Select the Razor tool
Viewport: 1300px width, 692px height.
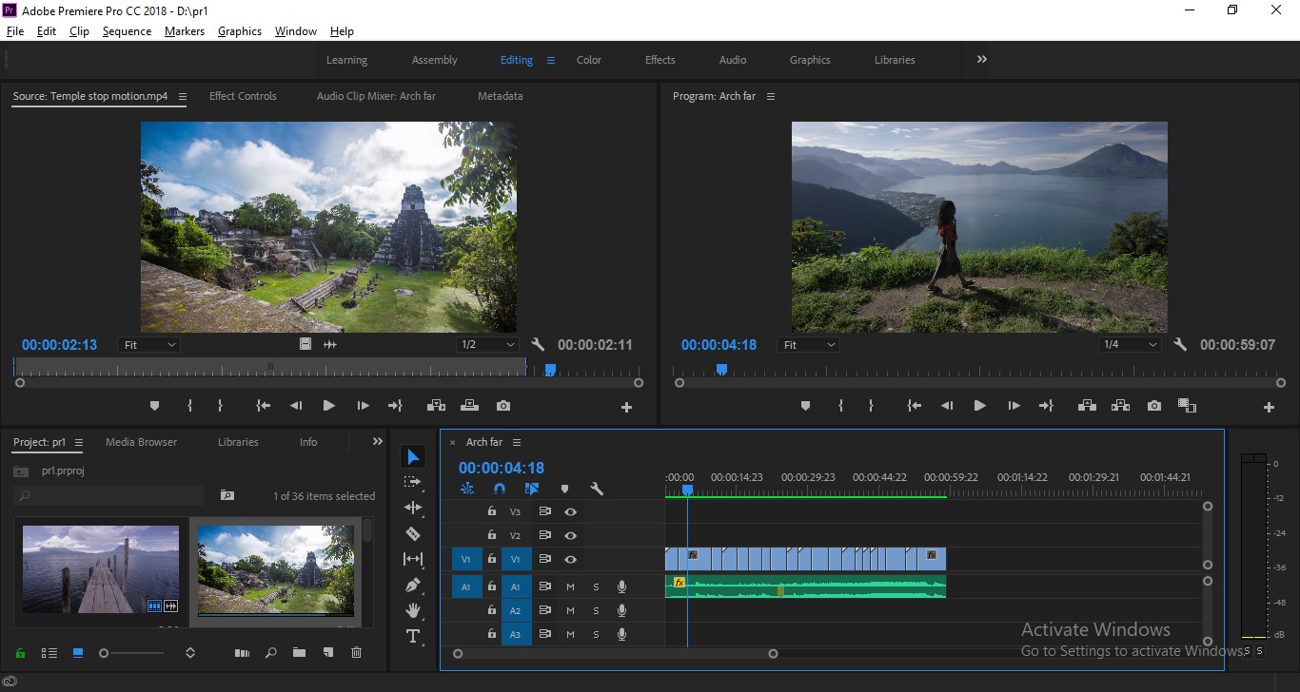pos(413,533)
